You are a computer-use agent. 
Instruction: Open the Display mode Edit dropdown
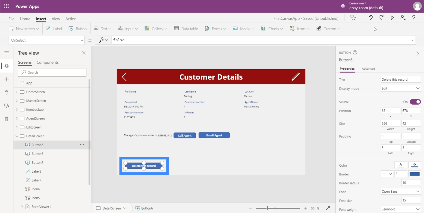[x=401, y=88]
